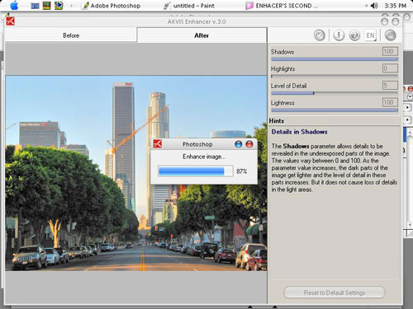Click the Shadows label
Image resolution: width=413 pixels, height=309 pixels.
coord(282,52)
